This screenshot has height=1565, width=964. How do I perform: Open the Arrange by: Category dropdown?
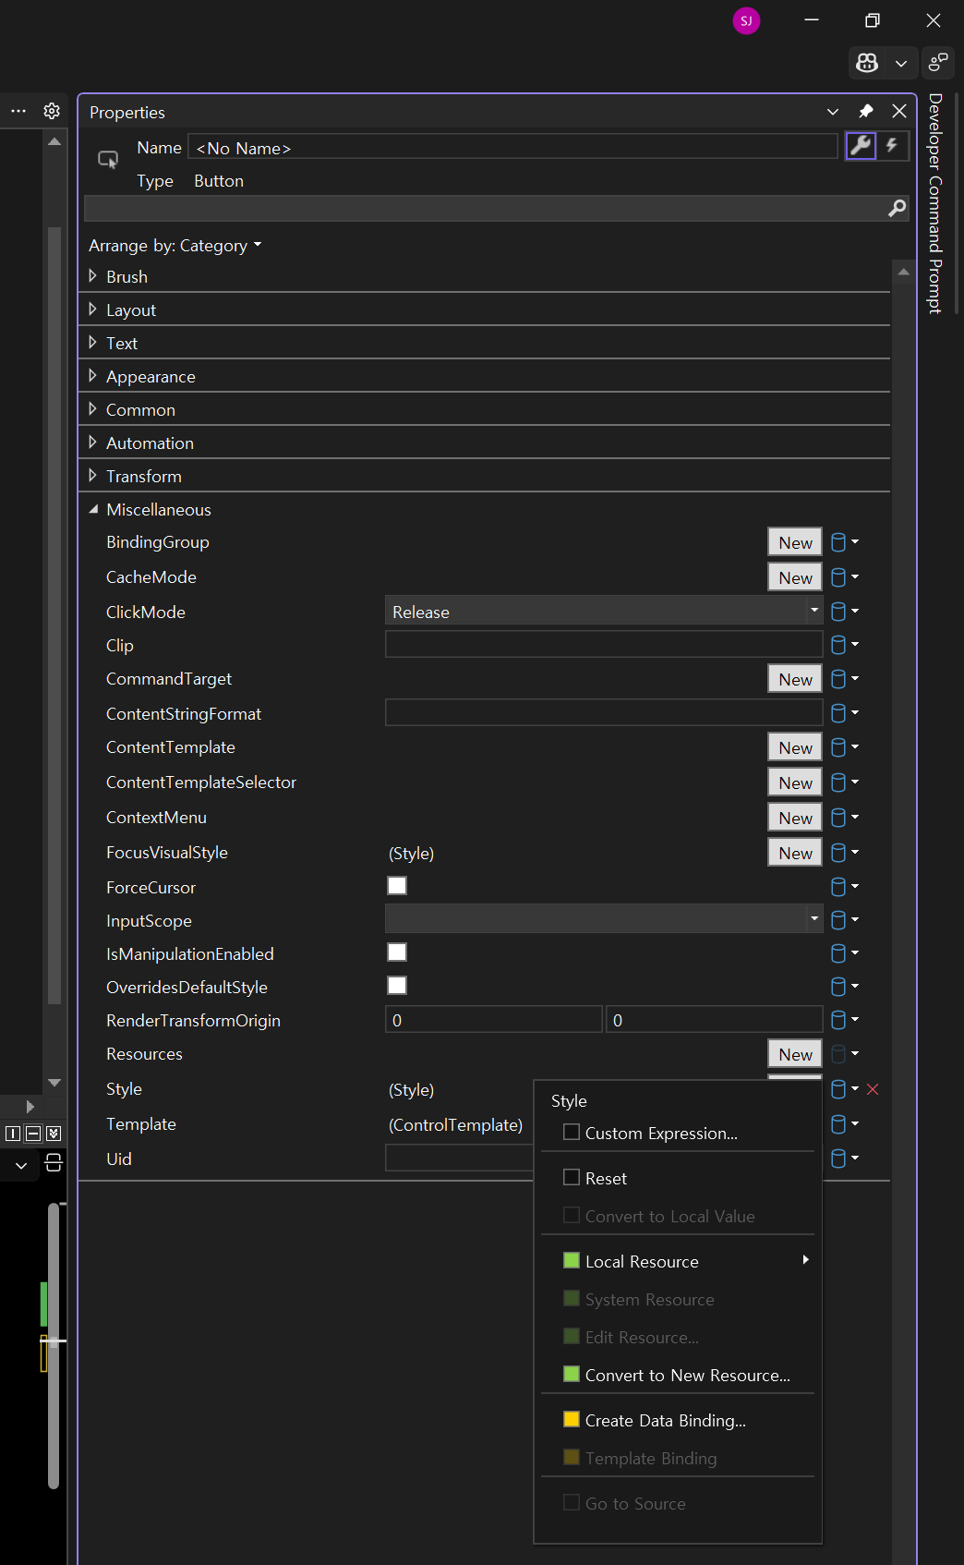175,246
